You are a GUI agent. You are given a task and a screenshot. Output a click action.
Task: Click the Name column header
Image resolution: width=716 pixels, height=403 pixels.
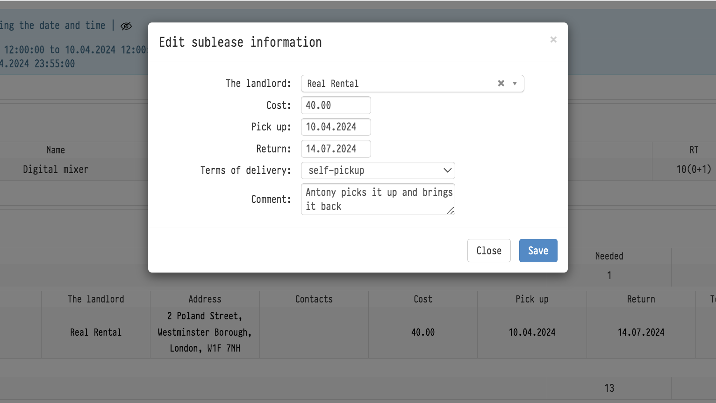click(x=56, y=150)
